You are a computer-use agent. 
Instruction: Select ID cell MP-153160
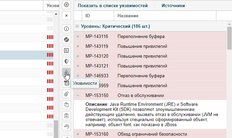click(x=97, y=134)
